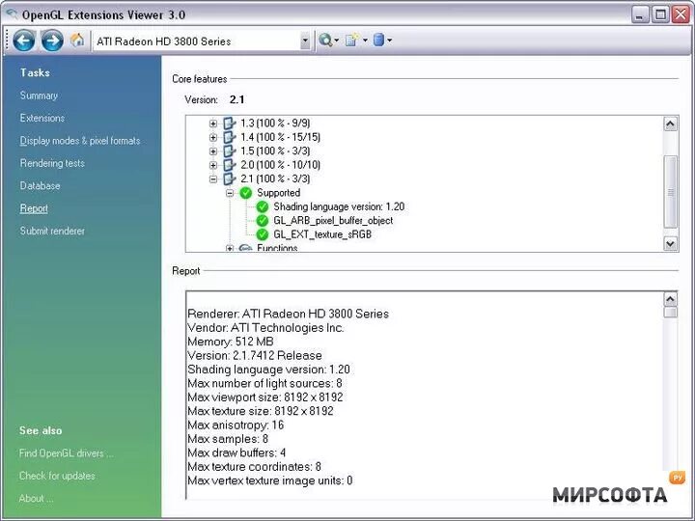Click the Version: 2.1.7412 Release line
Screen dimensions: 695x521
(255, 355)
